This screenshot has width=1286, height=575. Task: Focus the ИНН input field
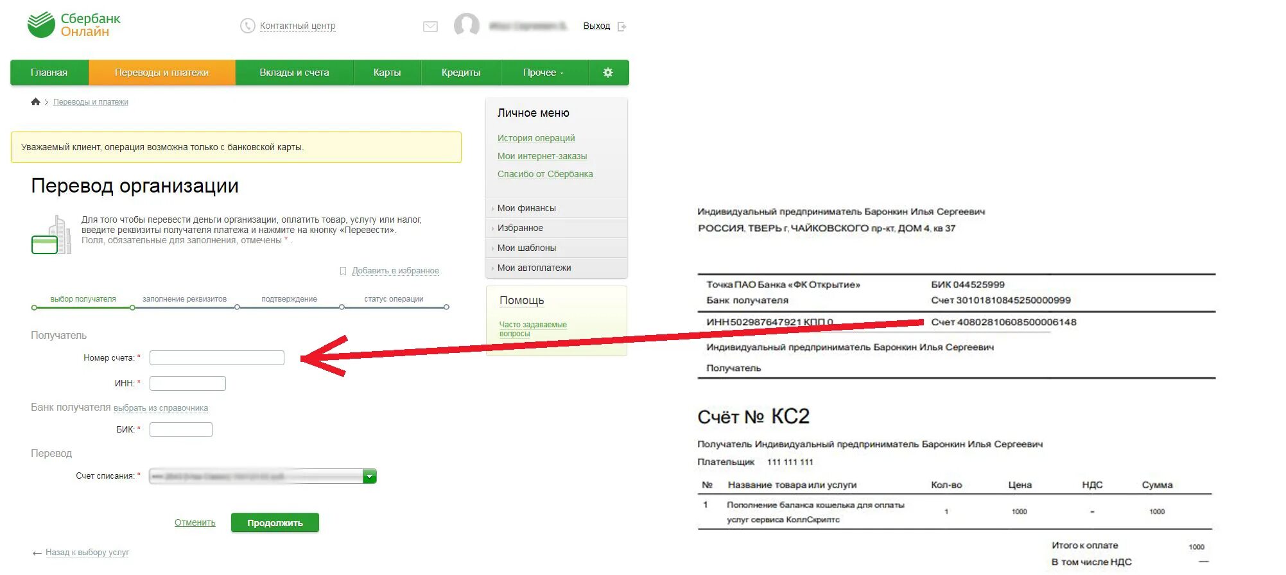(187, 384)
